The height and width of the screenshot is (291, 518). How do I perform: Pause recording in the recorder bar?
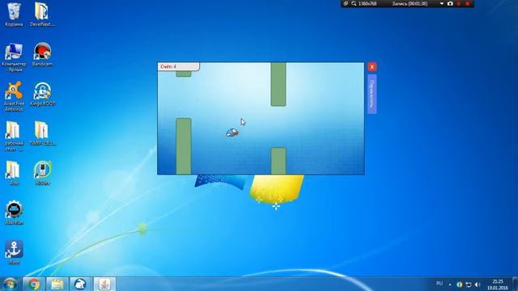click(x=459, y=3)
